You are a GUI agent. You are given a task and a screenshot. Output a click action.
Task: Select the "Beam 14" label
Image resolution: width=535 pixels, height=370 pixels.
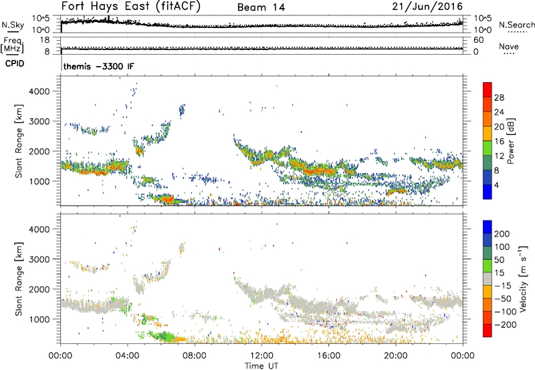tap(261, 7)
